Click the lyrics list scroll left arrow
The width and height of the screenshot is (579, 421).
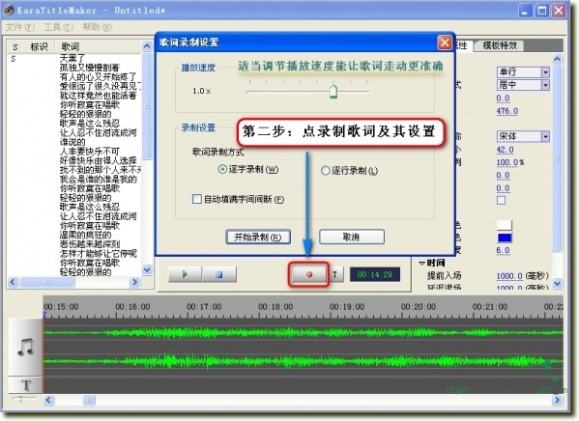pos(13,282)
